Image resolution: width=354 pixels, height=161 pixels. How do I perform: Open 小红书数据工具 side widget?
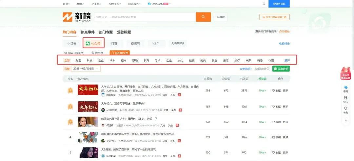346,73
